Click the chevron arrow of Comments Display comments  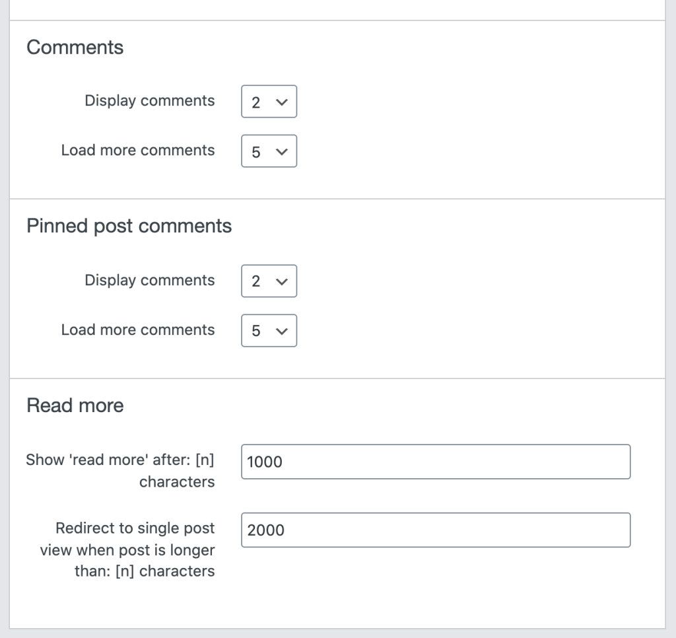click(281, 102)
